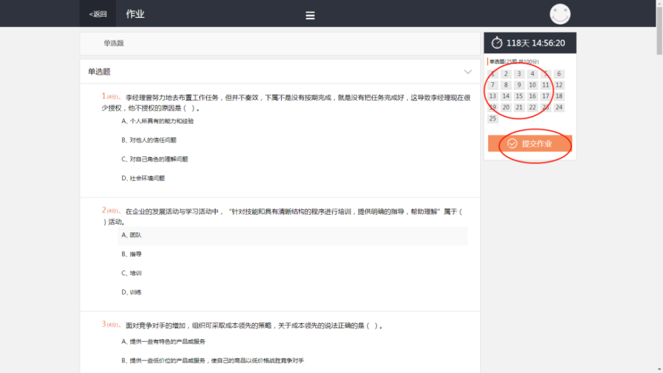Submit homework with 提交作业 button
The height and width of the screenshot is (373, 663).
tap(530, 144)
